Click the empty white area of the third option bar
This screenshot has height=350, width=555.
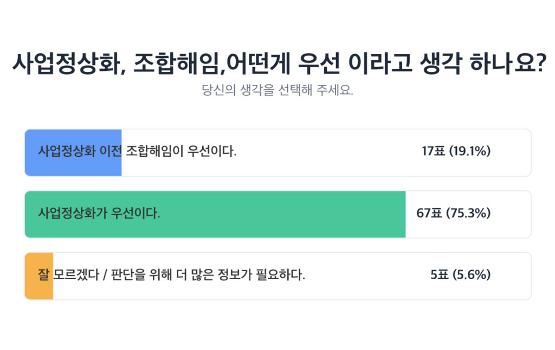(x=369, y=276)
